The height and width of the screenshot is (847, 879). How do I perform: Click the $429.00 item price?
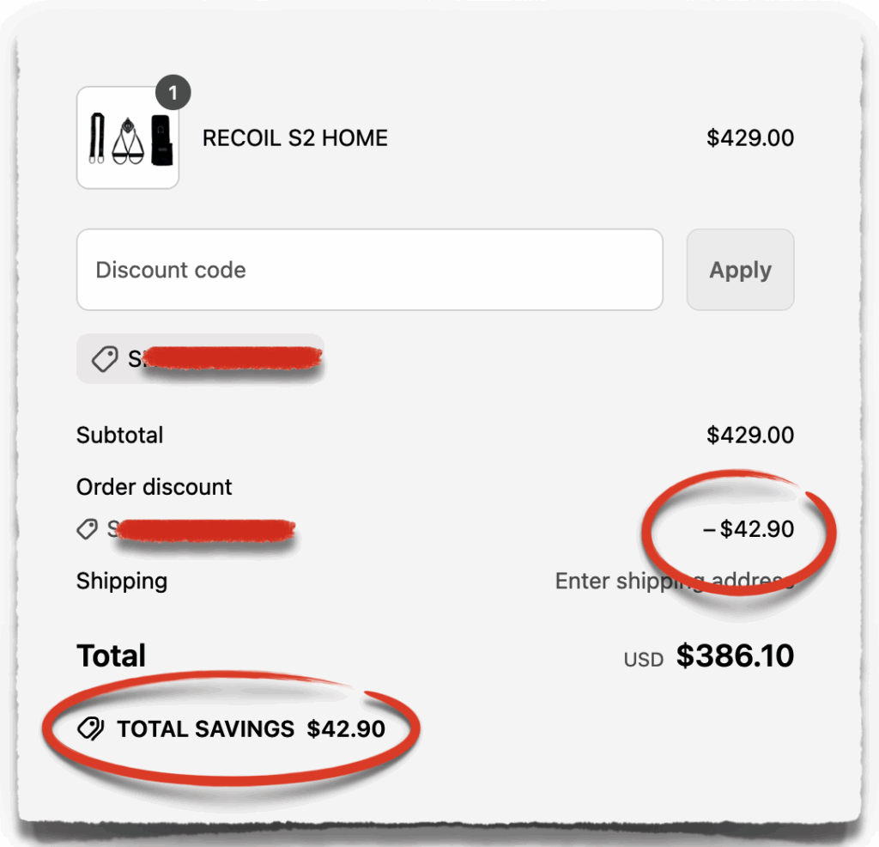click(752, 138)
